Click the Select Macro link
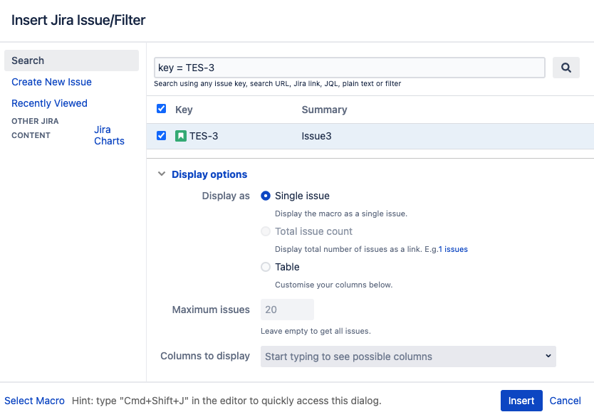Image resolution: width=594 pixels, height=417 pixels. pos(34,401)
